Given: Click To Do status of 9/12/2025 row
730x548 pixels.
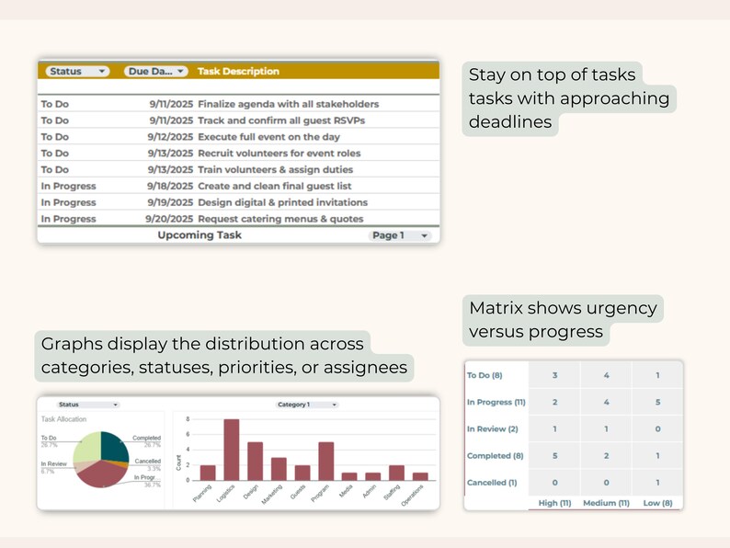Looking at the screenshot, I should [x=55, y=137].
